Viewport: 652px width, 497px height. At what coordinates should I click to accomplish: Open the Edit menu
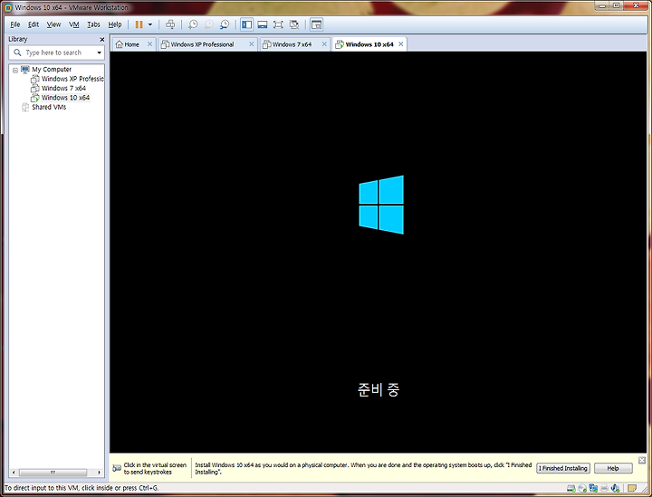(x=34, y=24)
